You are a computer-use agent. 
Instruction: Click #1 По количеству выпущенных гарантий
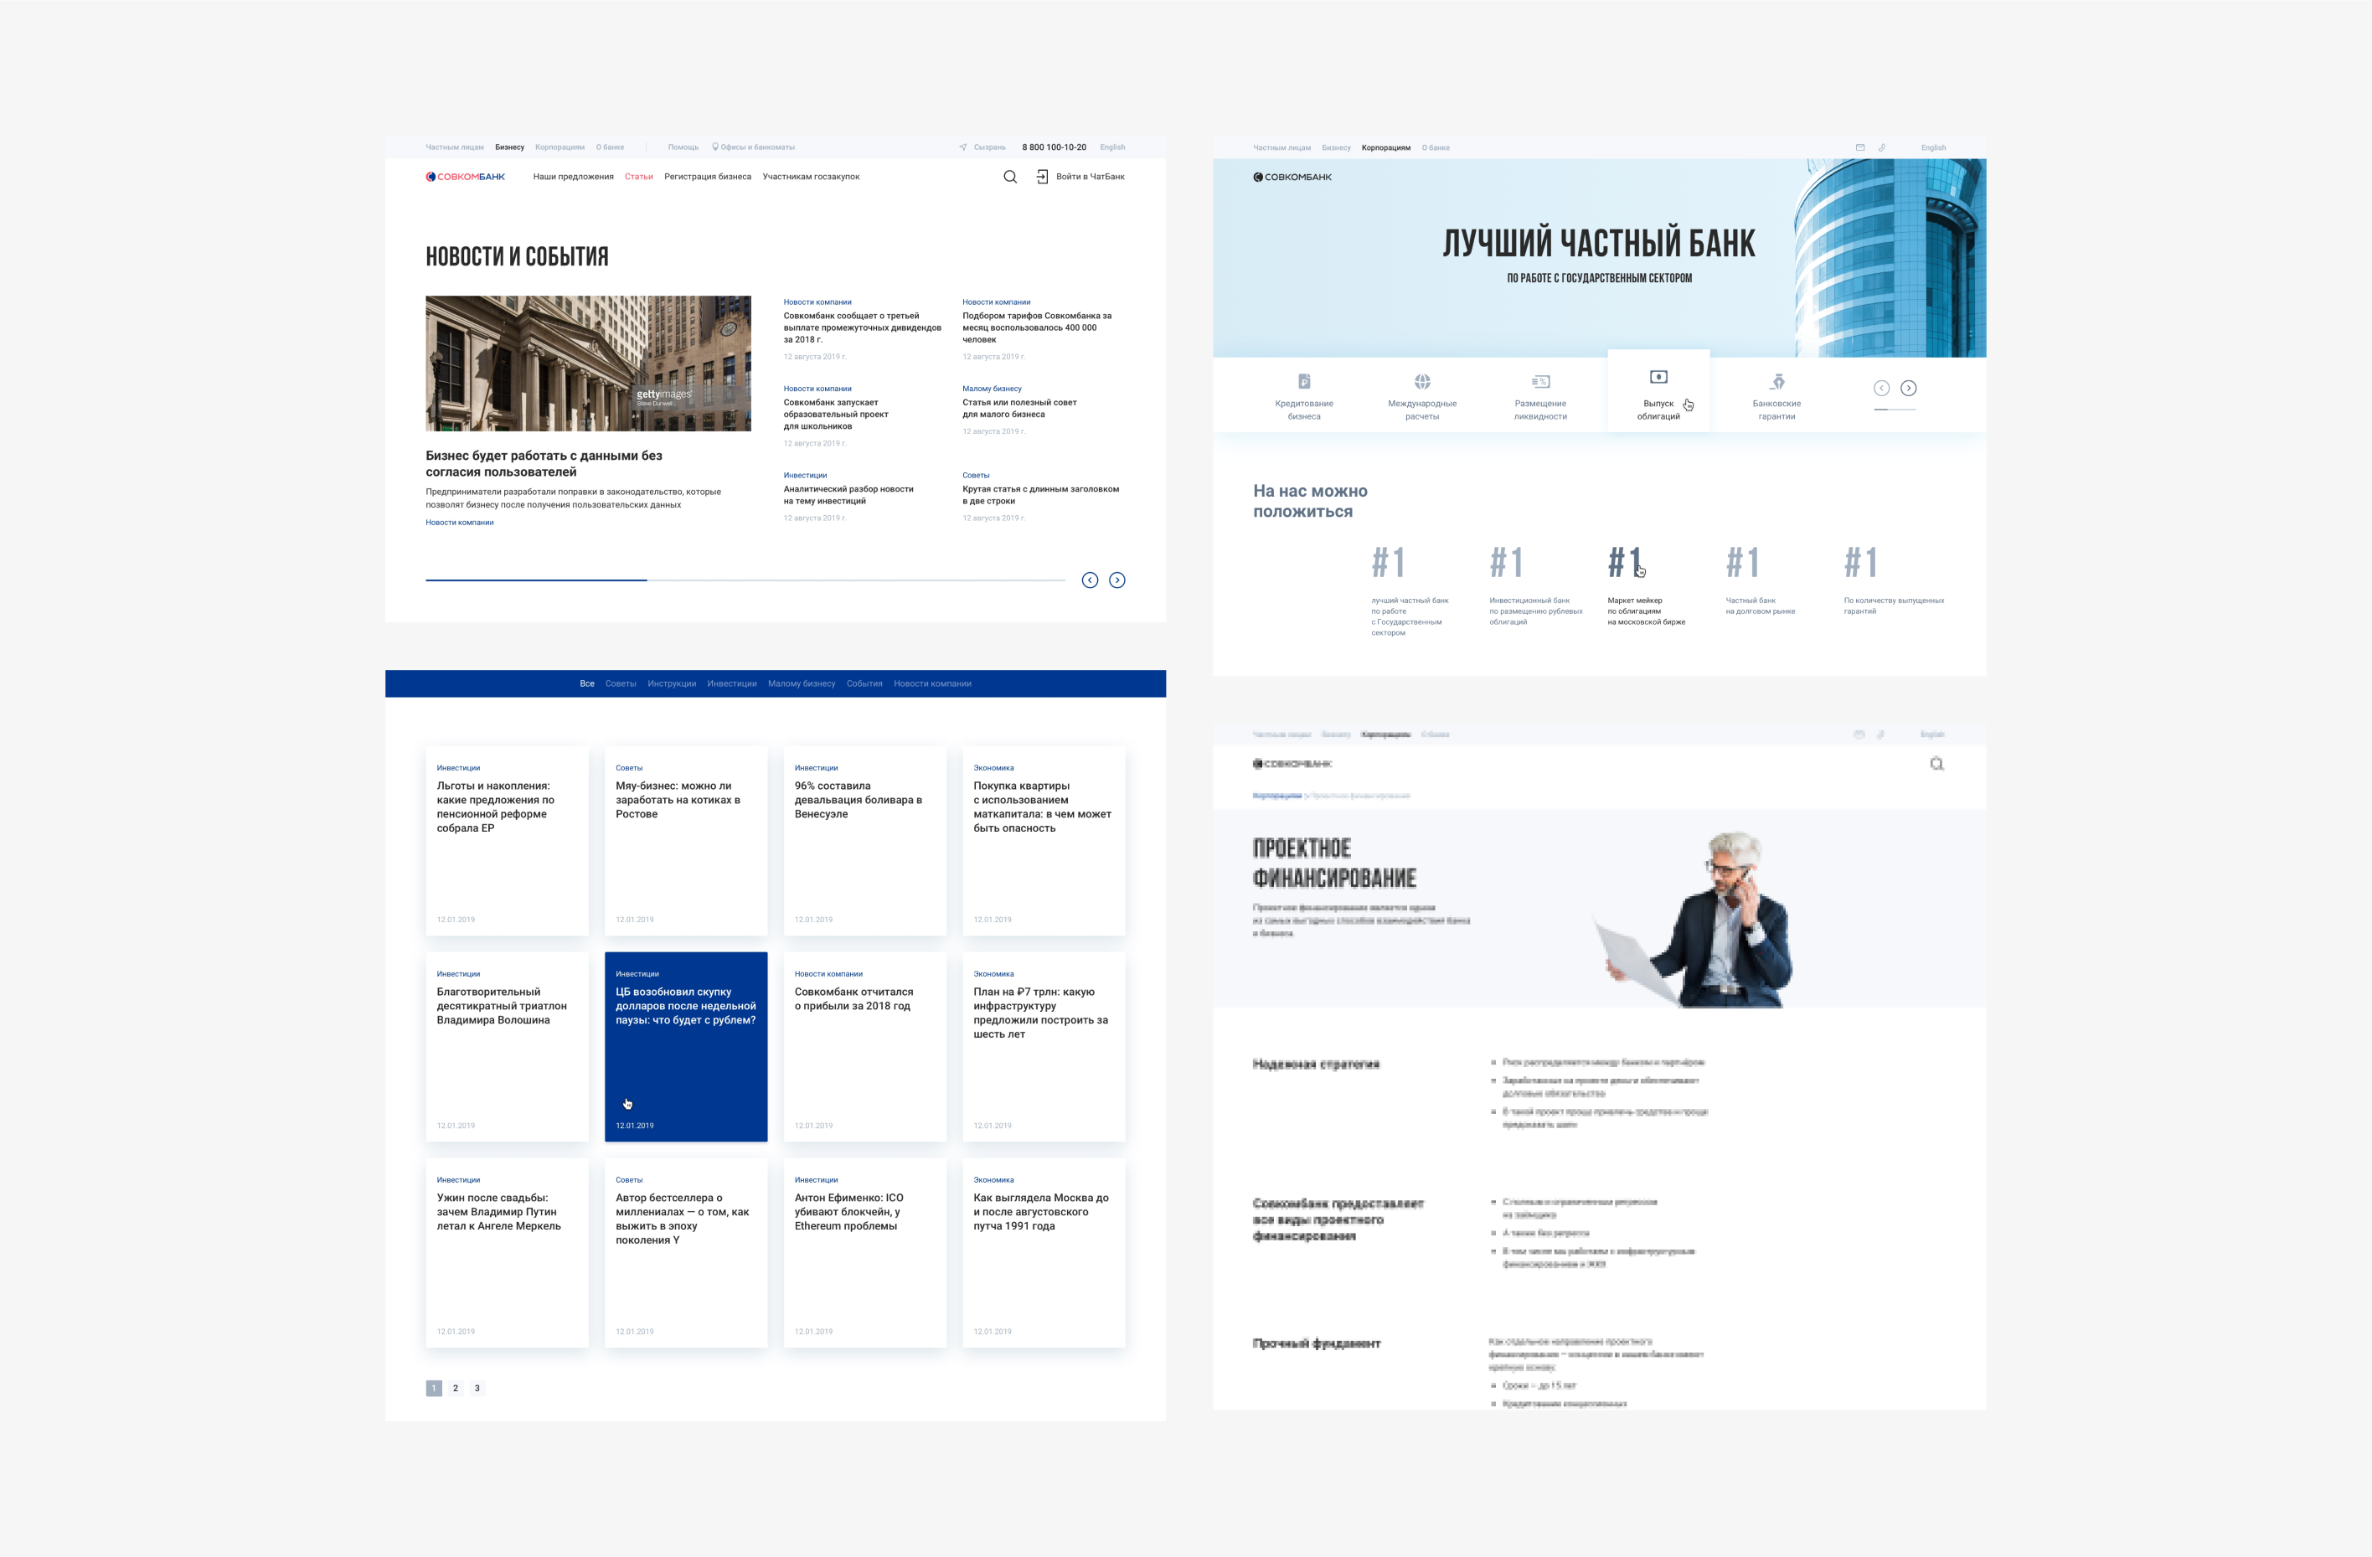(1894, 580)
